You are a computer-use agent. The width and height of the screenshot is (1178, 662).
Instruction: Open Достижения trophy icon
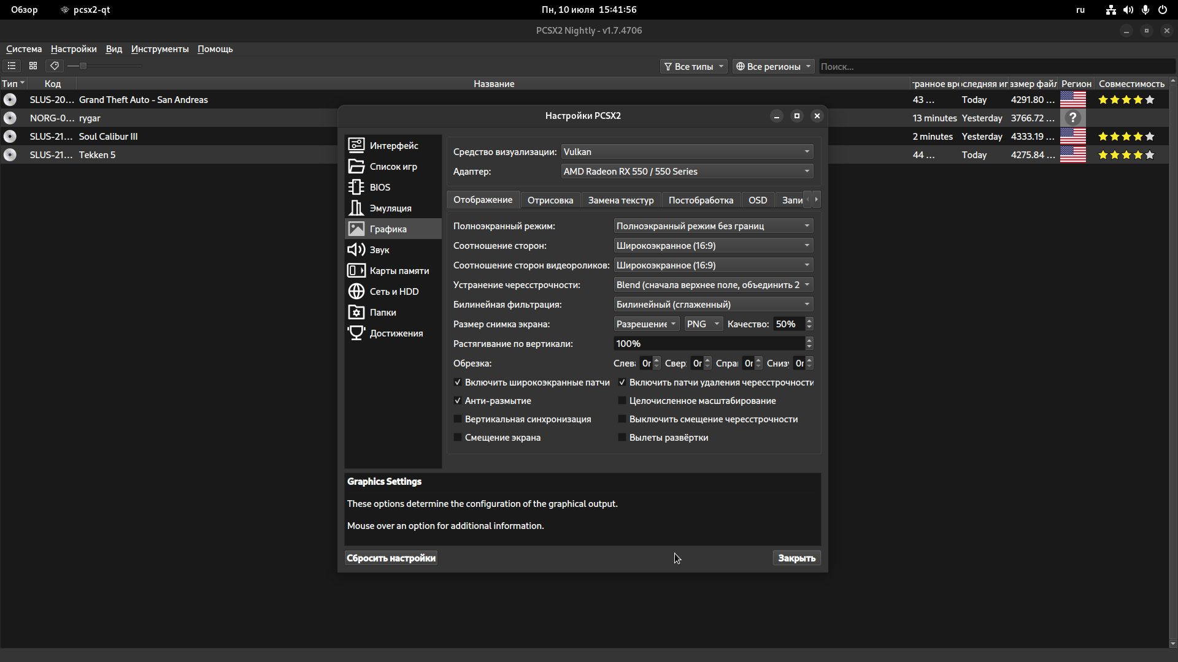[356, 333]
